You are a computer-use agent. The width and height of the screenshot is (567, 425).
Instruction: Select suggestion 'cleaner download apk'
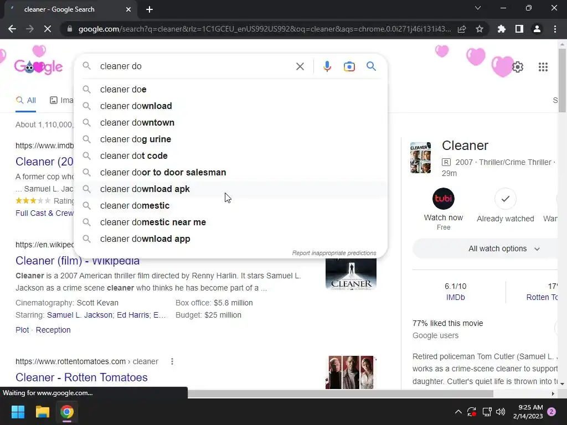pyautogui.click(x=231, y=189)
